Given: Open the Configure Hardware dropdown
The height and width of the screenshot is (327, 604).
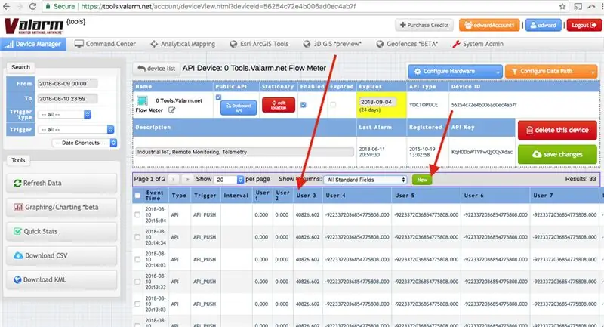Looking at the screenshot, I should pyautogui.click(x=455, y=71).
